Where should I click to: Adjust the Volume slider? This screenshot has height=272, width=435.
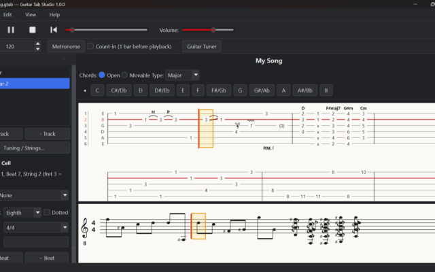pos(208,30)
